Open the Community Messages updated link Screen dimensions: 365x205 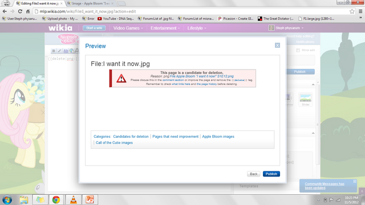point(325,186)
